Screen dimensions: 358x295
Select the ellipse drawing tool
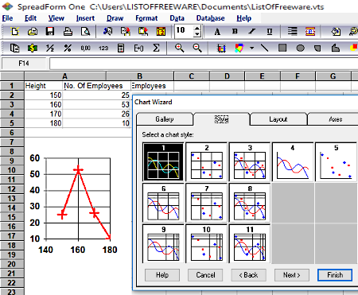click(300, 49)
